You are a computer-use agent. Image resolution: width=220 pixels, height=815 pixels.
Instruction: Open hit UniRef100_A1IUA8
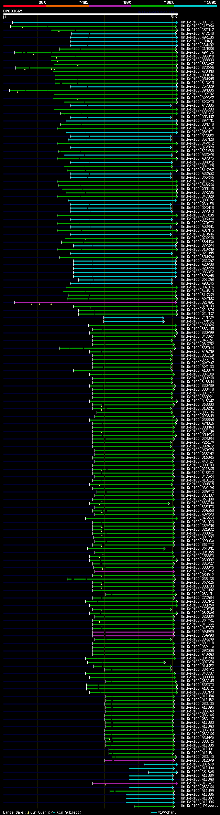click(197, 779)
